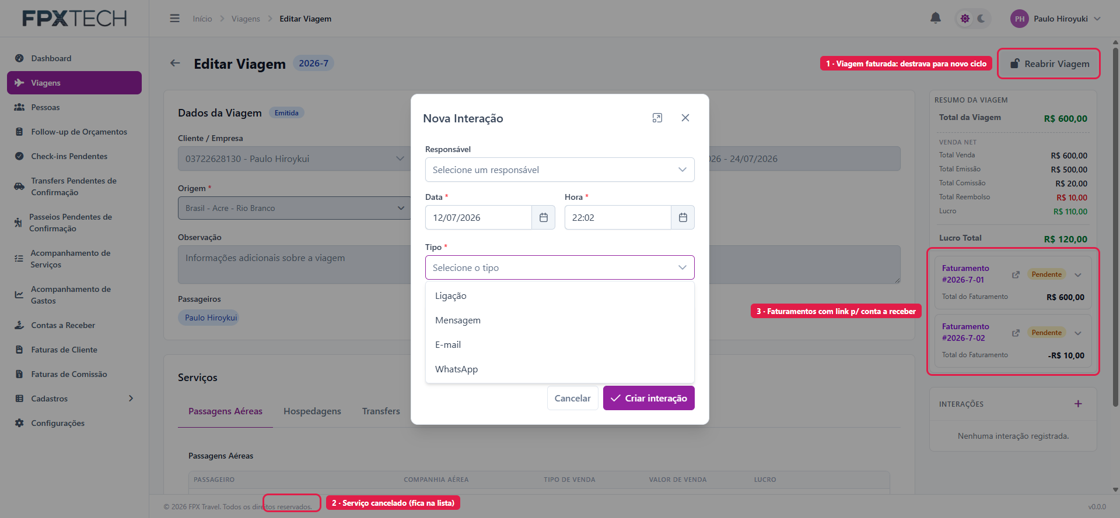Open Check-ins Pendentes in the sidebar
This screenshot has height=518, width=1120.
coord(74,156)
